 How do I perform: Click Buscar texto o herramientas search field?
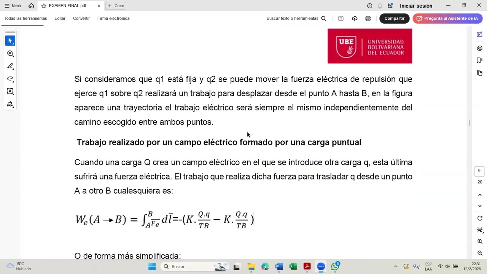(296, 18)
